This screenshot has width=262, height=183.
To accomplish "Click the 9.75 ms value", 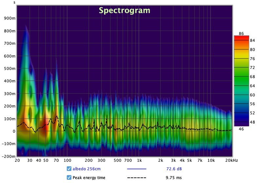I will 174,178.
